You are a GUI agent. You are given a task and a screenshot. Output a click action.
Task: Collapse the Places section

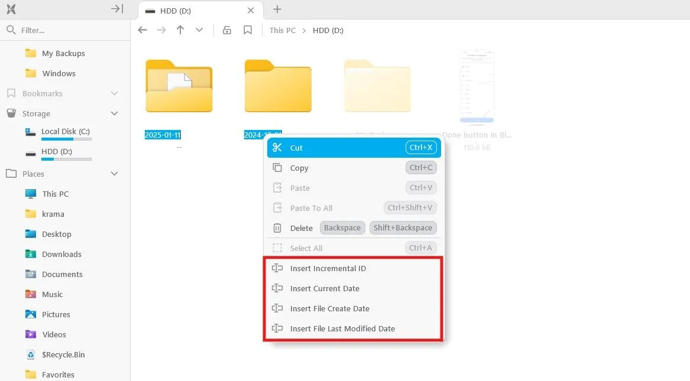pyautogui.click(x=115, y=174)
